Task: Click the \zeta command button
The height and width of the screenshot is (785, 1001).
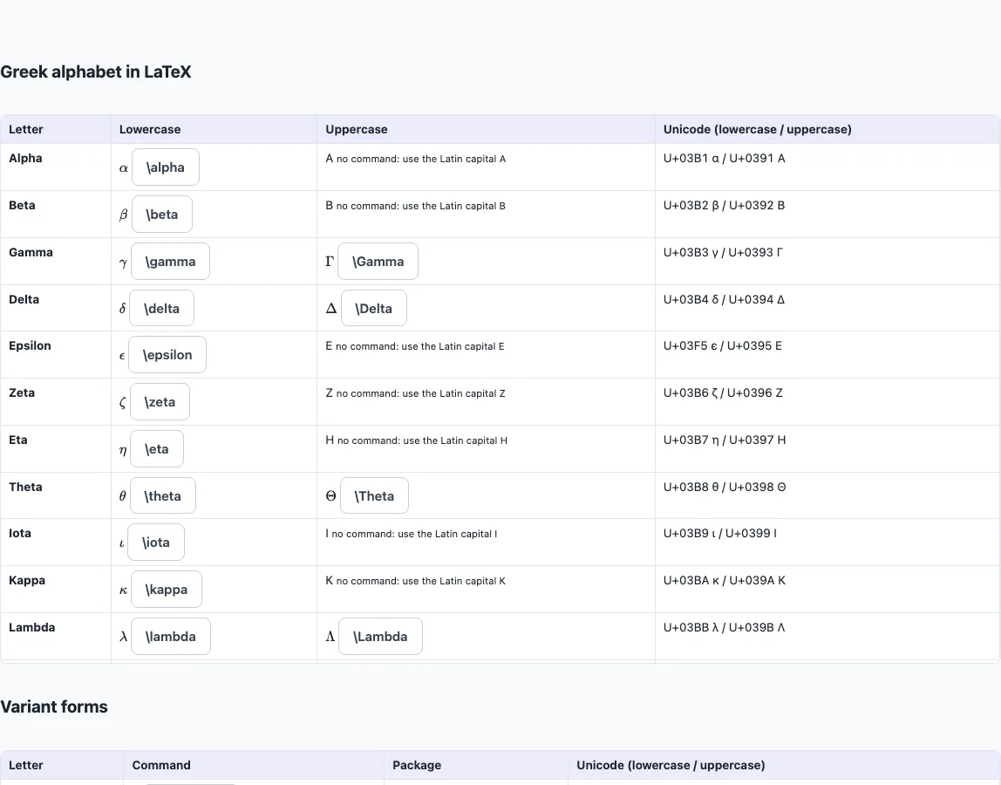Action: point(160,402)
